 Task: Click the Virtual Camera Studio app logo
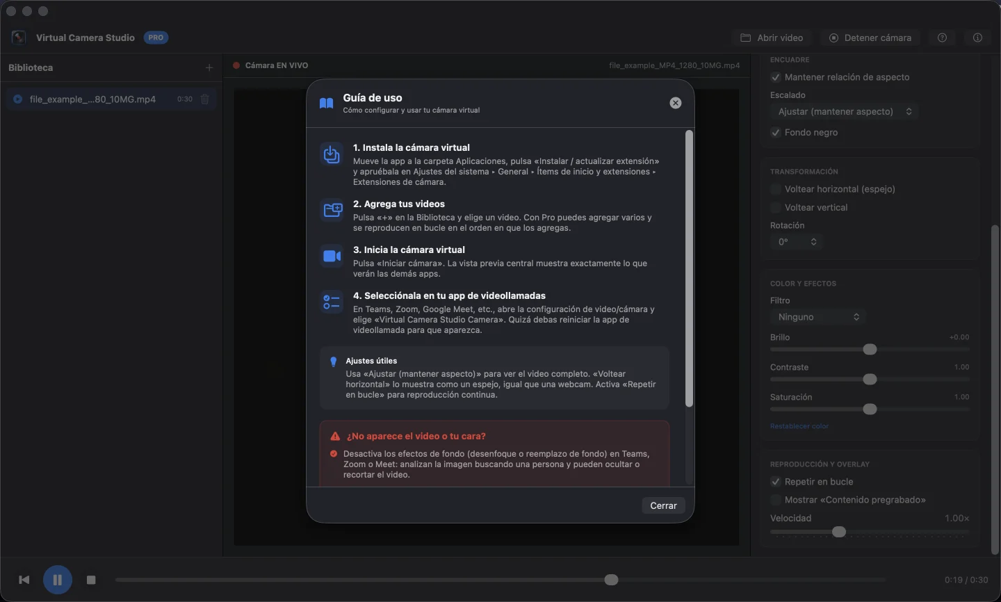click(19, 38)
